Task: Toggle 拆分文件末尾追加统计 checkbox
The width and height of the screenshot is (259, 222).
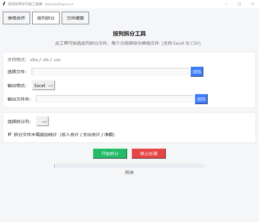Action: [x=10, y=134]
